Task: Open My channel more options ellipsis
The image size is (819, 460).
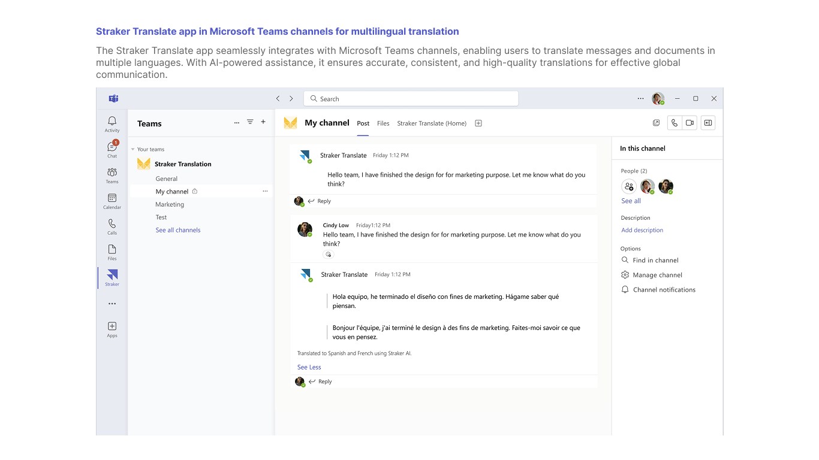Action: pos(265,191)
